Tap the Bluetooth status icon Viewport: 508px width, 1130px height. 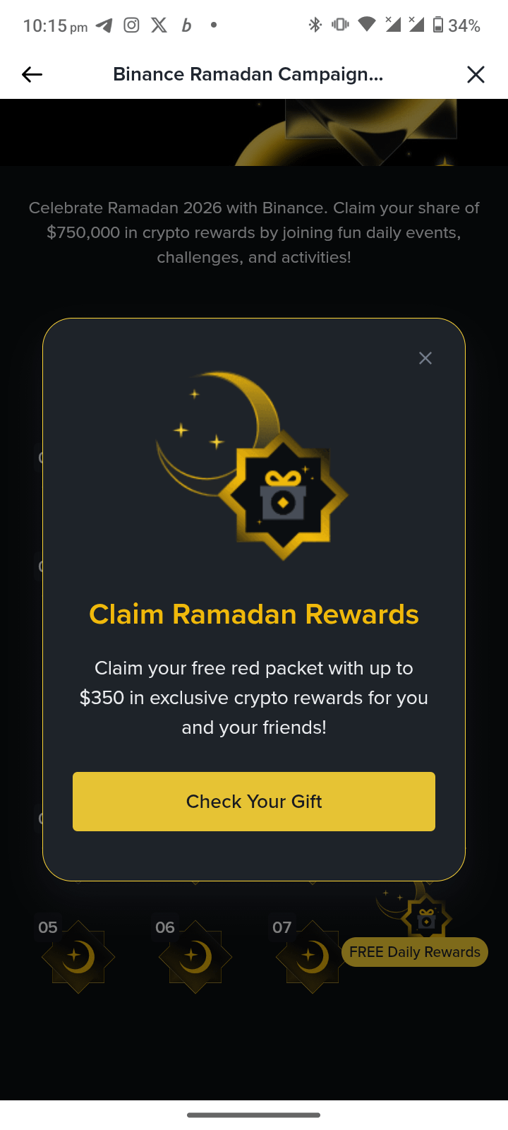coord(315,25)
